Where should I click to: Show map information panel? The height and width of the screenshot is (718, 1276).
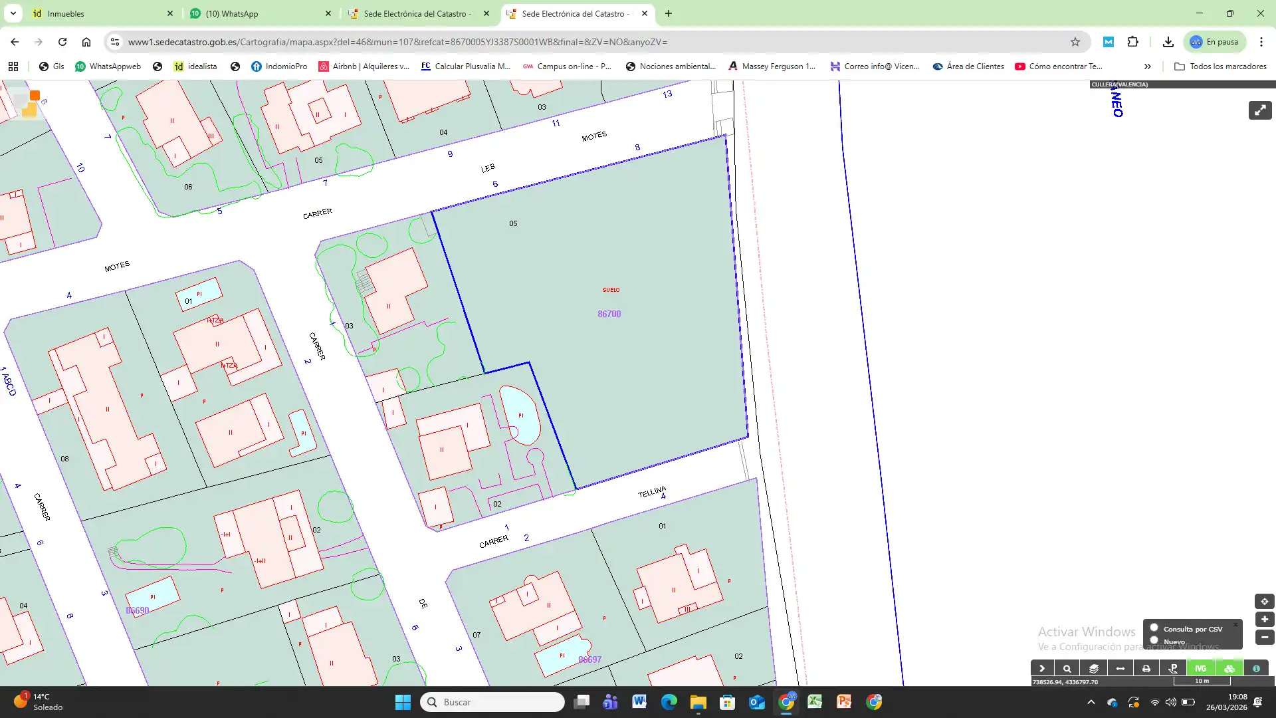(1256, 668)
